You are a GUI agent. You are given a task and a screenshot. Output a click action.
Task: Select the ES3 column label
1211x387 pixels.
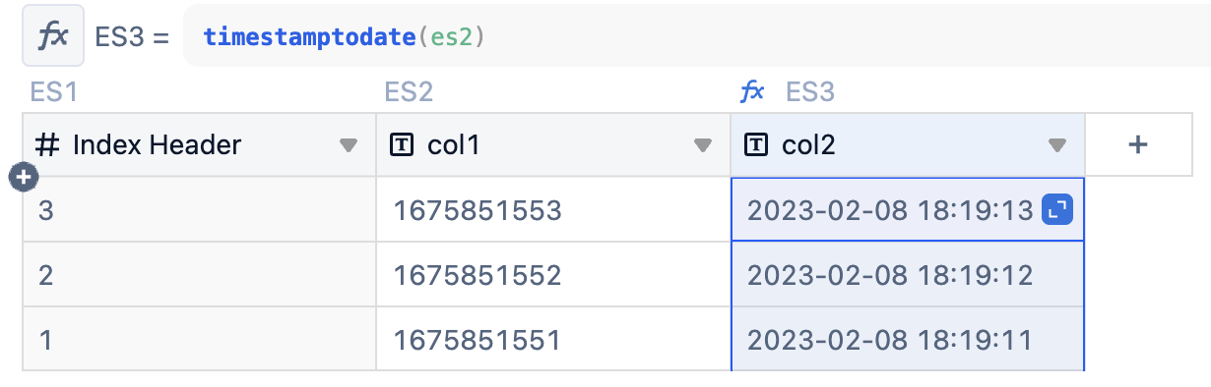[x=810, y=92]
